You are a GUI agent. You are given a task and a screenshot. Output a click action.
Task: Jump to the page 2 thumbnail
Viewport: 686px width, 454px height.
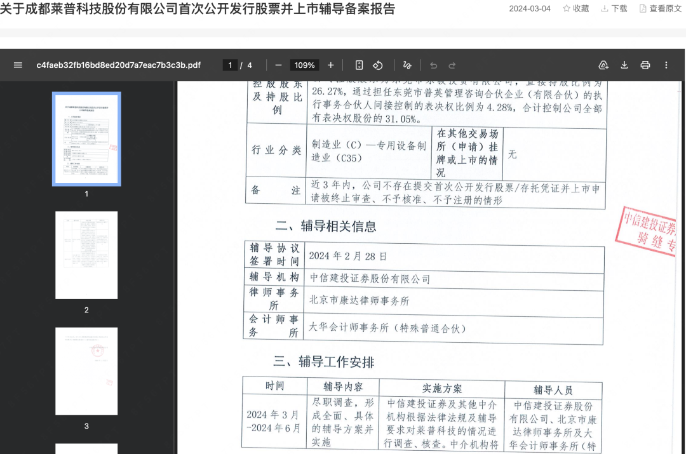coord(86,255)
